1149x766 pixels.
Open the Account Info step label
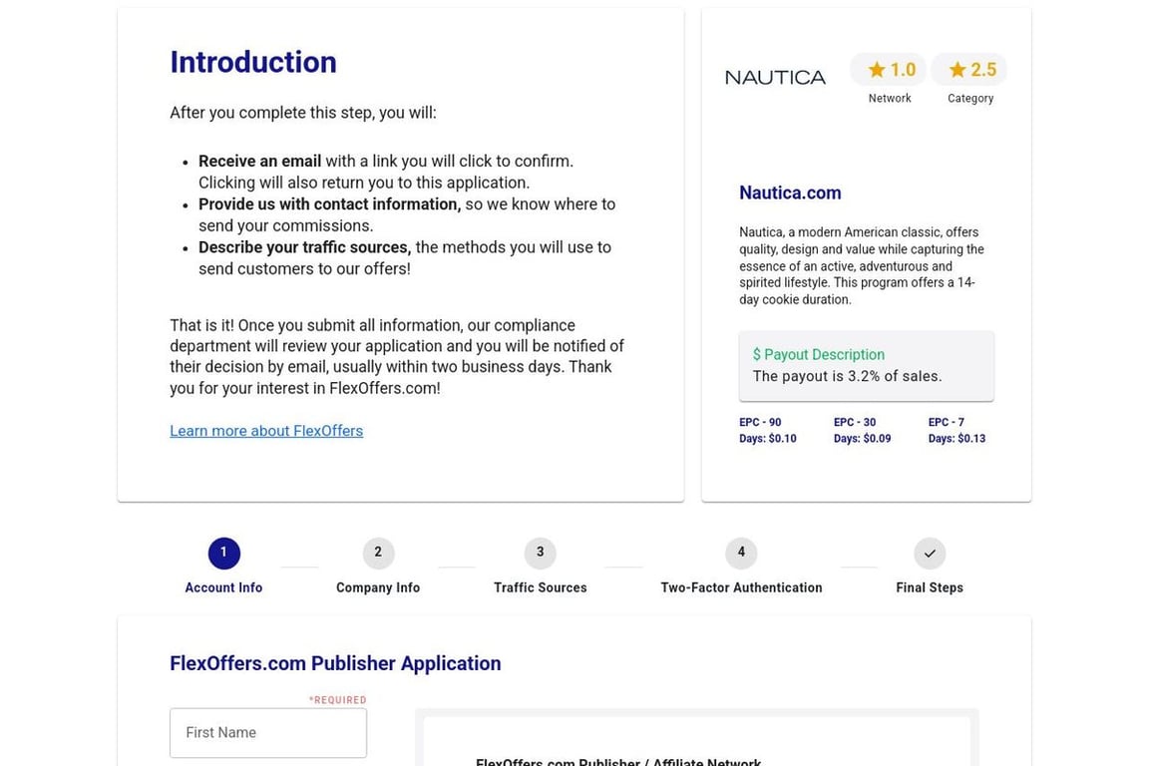point(223,587)
